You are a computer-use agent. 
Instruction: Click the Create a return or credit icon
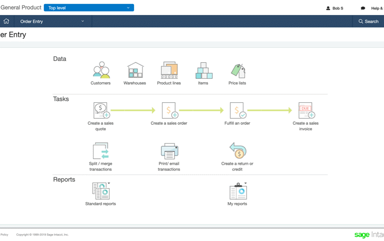238,151
